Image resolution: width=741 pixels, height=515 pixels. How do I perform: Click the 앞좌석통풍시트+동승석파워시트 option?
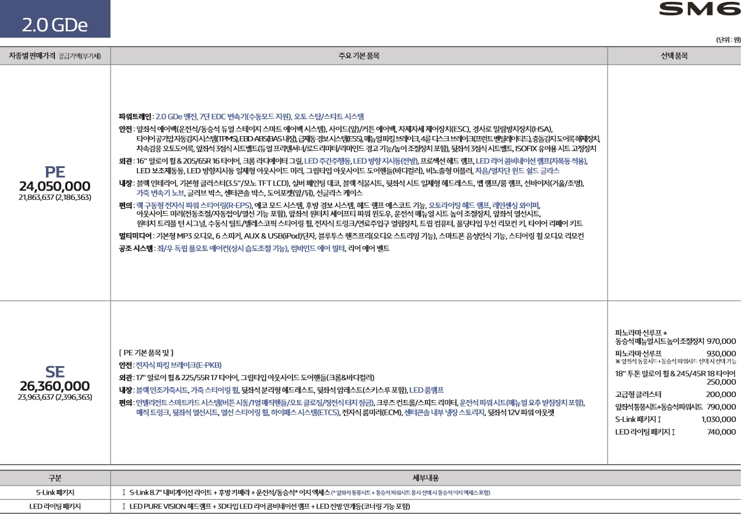(659, 407)
